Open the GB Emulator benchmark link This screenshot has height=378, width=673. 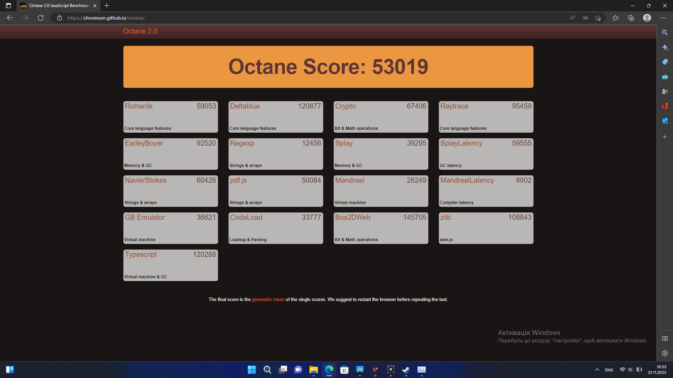click(x=145, y=217)
